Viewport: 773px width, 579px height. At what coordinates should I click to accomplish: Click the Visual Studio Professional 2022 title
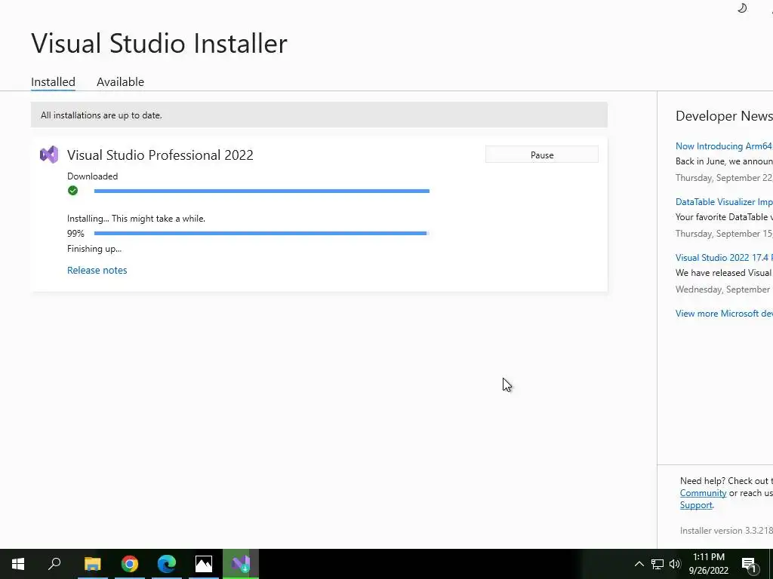click(x=160, y=155)
